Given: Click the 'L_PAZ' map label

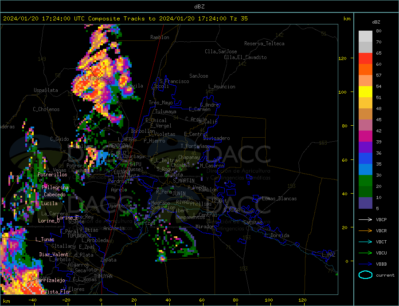Looking at the screenshot, I should [x=329, y=255].
